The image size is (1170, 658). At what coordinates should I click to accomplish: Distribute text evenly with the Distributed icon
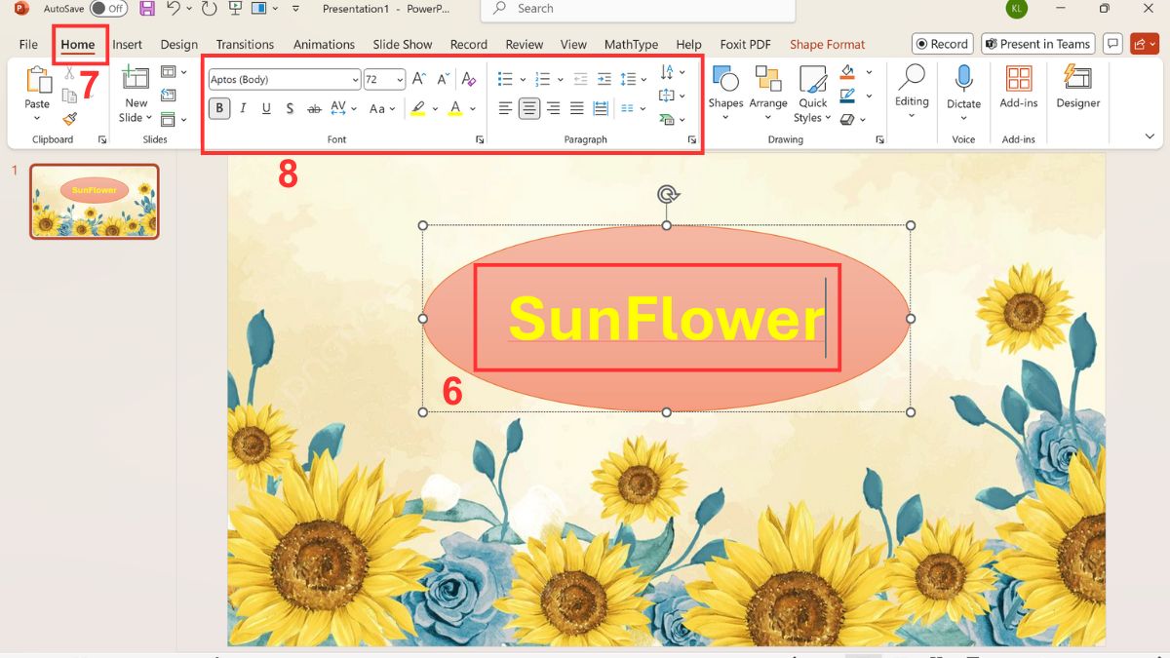(x=601, y=108)
